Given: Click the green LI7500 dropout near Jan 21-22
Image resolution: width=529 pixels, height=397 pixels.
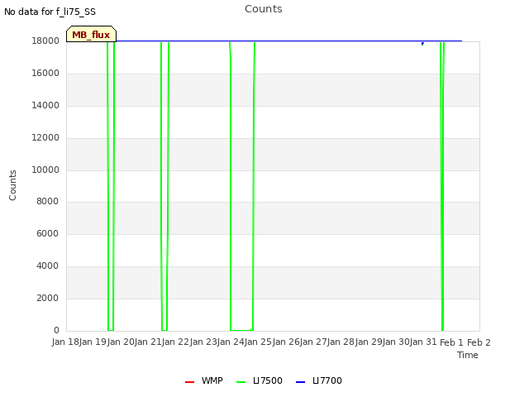Looking at the screenshot, I should 164,186.
